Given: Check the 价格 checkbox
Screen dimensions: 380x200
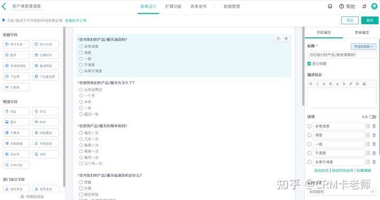Looking at the screenshot, I should 81,188.
